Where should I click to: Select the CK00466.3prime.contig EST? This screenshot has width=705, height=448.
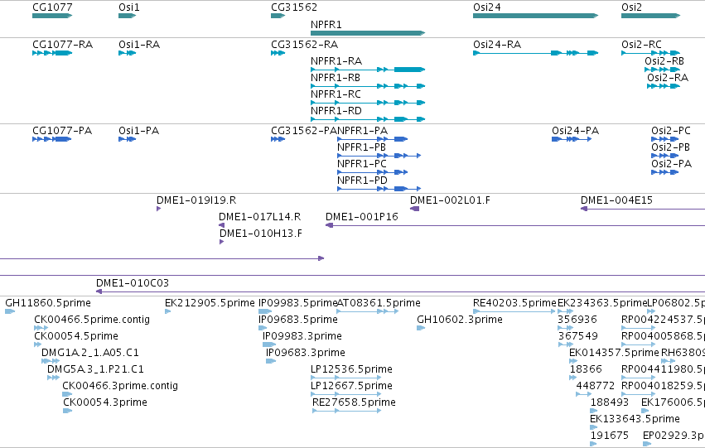coord(67,394)
